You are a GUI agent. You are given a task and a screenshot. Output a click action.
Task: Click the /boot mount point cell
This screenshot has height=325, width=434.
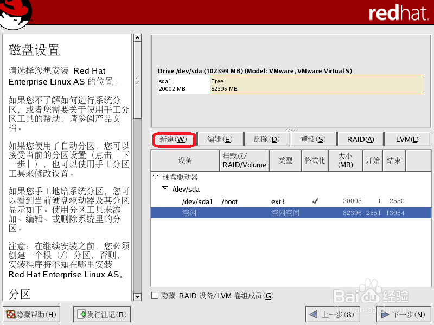229,201
